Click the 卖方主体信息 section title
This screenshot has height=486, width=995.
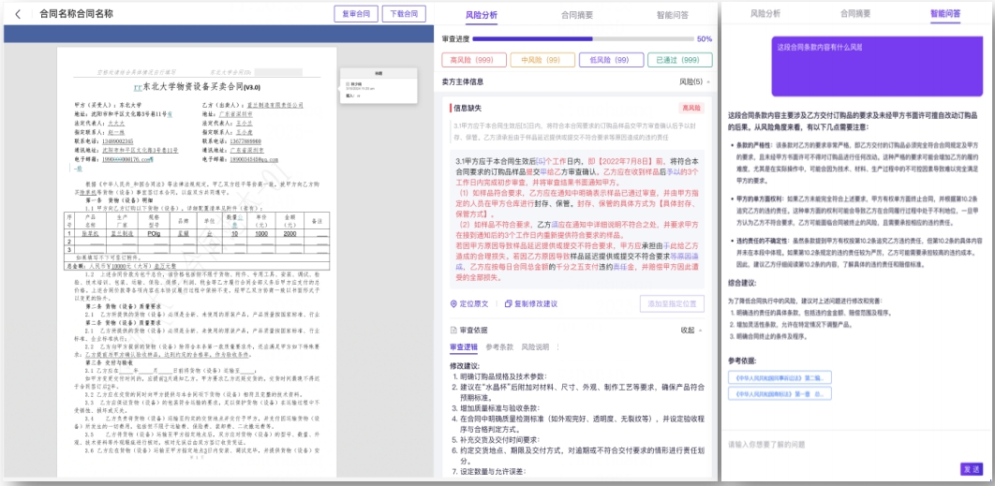click(x=463, y=81)
